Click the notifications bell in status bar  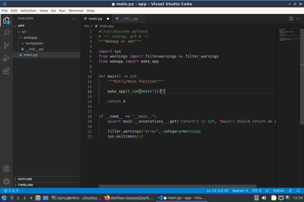pyautogui.click(x=298, y=191)
